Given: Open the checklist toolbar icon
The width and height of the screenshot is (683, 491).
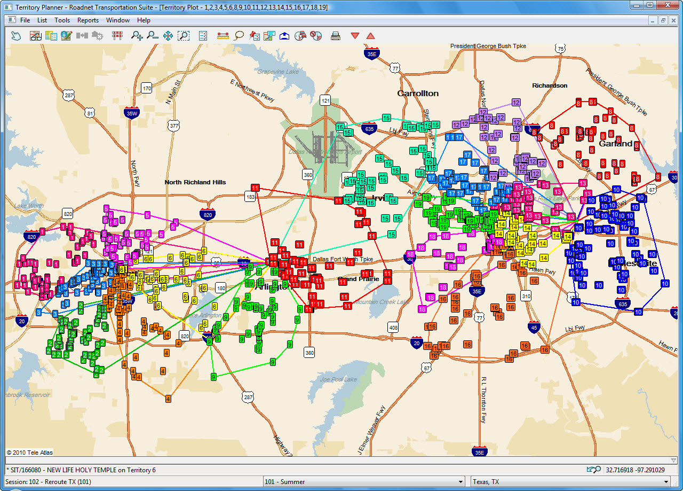Looking at the screenshot, I should click(x=203, y=36).
